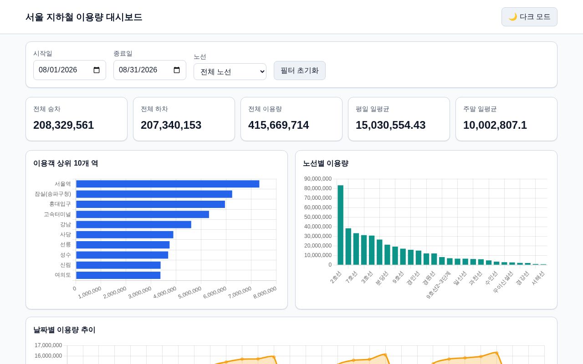This screenshot has height=364, width=583.
Task: Click the 주말 일평균 statistic card
Action: (x=506, y=119)
